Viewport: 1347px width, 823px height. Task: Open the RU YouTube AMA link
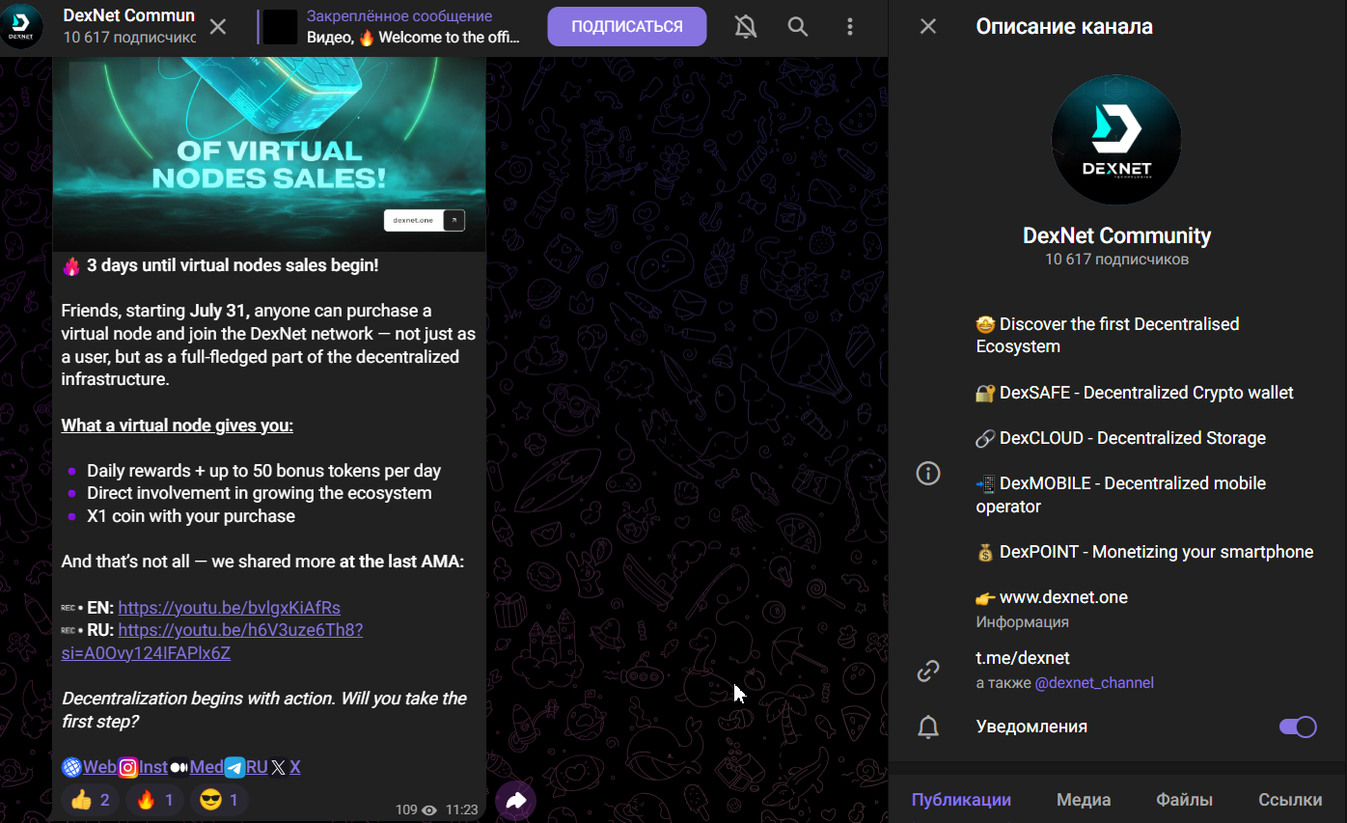tap(212, 642)
